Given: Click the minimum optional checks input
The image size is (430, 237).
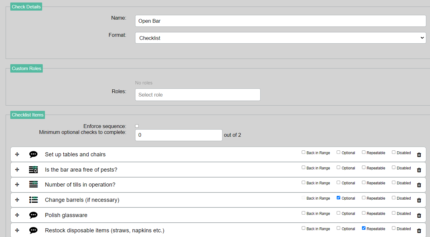Looking at the screenshot, I should pyautogui.click(x=178, y=135).
